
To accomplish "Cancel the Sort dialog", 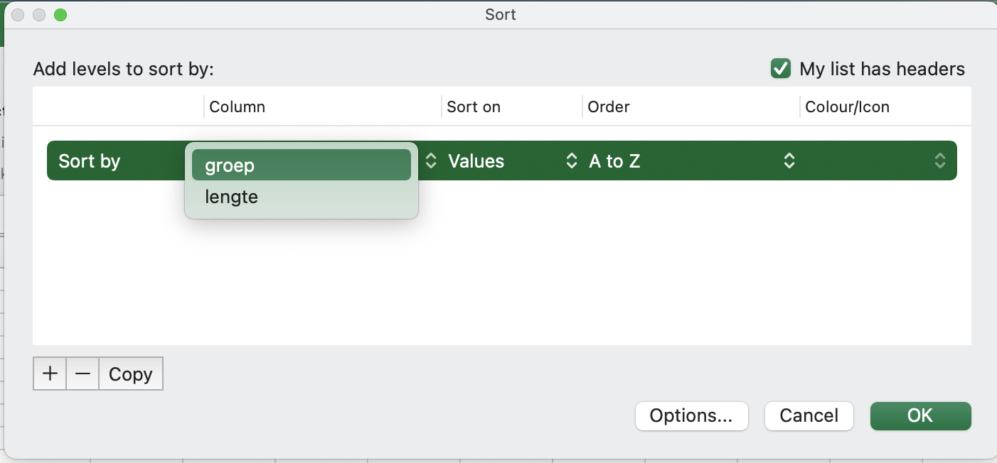I will click(809, 416).
